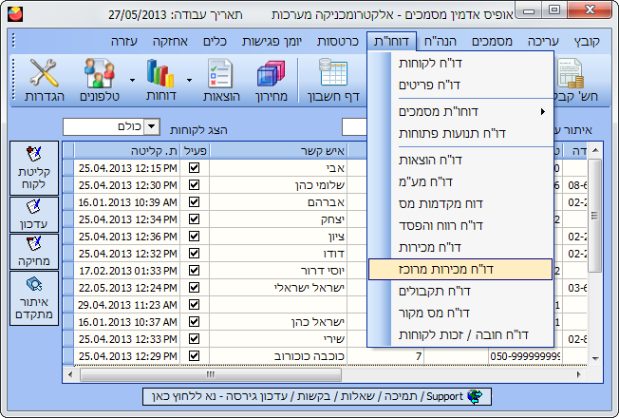The width and height of the screenshot is (619, 418).
Task: Select the כוכבה כוכורוב contact cell
Action: tap(278, 356)
